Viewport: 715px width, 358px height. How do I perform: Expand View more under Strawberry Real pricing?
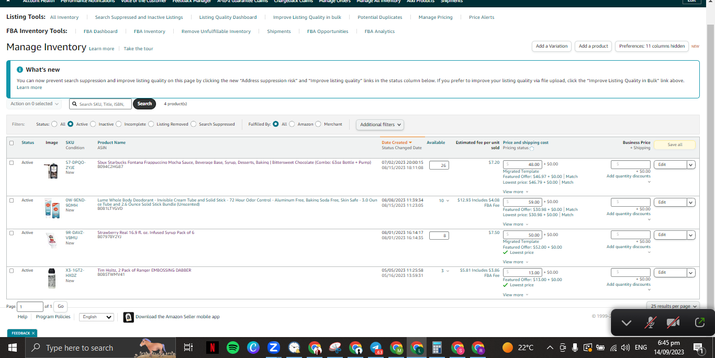(x=516, y=262)
